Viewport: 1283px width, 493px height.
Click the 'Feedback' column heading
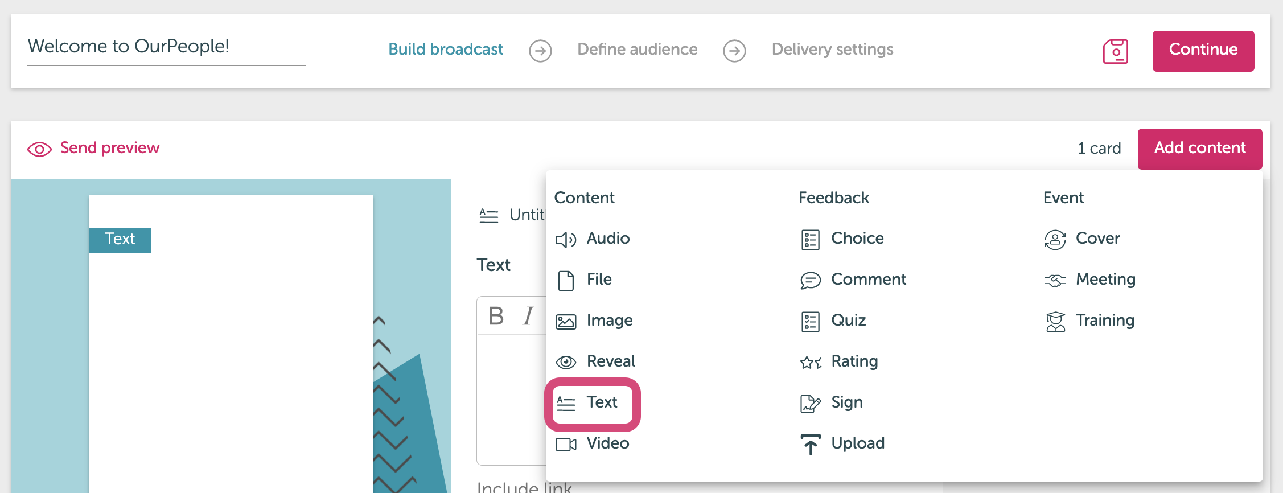pyautogui.click(x=834, y=198)
